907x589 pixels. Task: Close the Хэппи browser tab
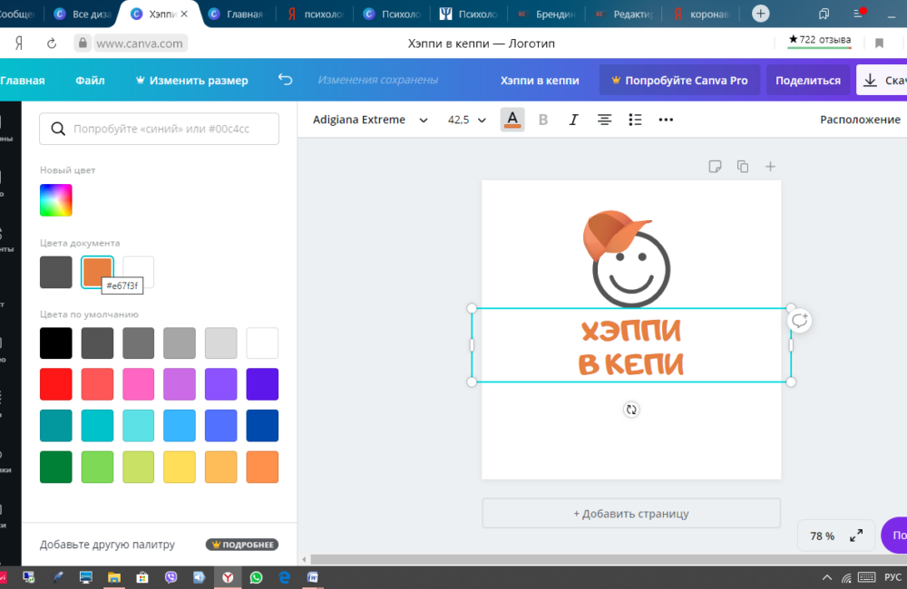(x=184, y=14)
